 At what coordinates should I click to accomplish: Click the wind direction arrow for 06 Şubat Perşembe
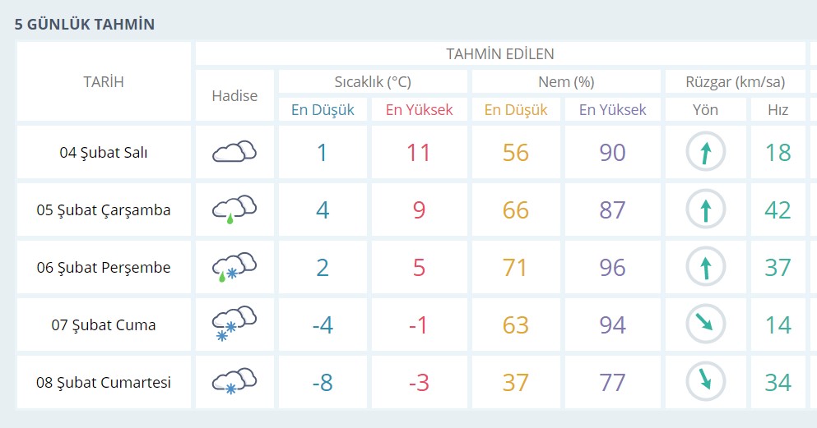(705, 267)
